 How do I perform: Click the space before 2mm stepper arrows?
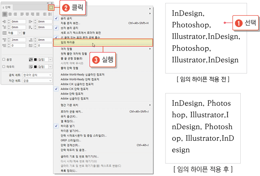[9, 40]
